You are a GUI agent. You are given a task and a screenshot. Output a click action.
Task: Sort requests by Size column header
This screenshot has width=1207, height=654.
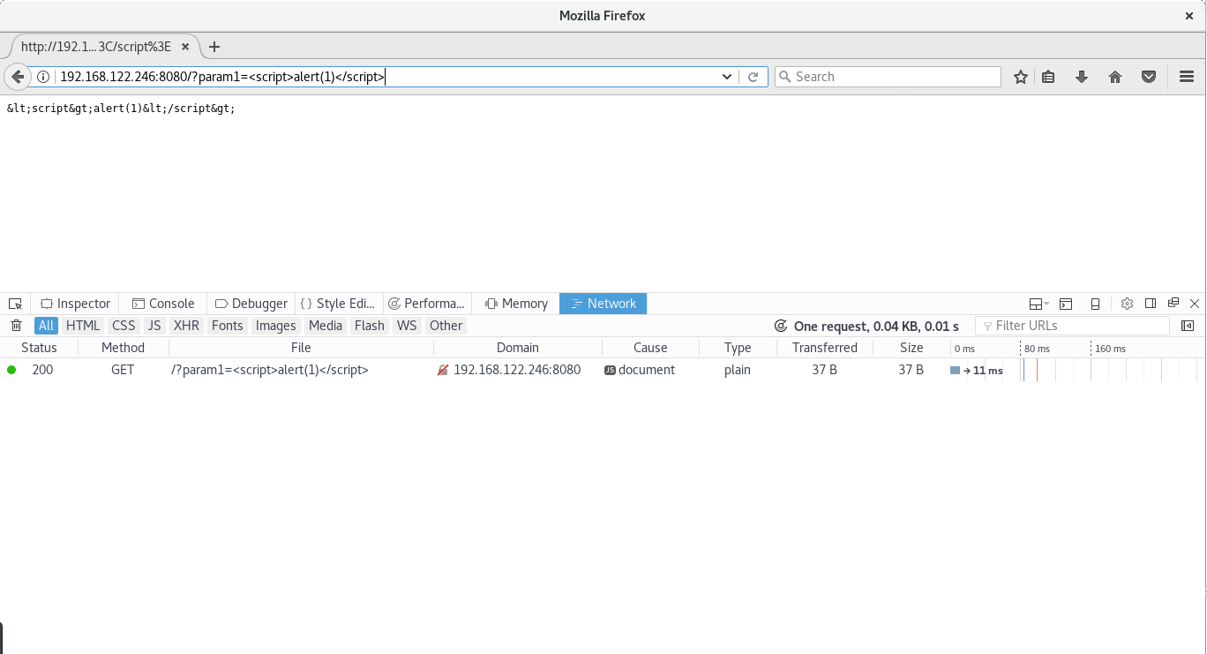911,348
